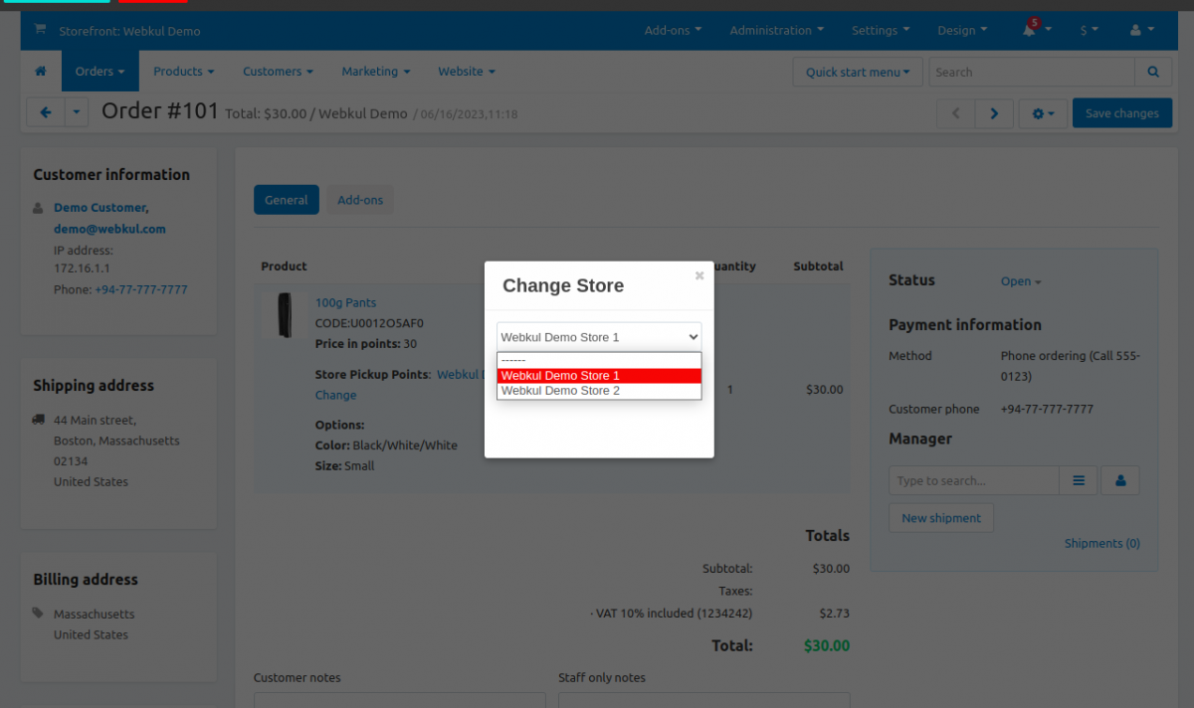Open the notifications bell icon
Viewport: 1194px width, 708px height.
[x=1029, y=30]
